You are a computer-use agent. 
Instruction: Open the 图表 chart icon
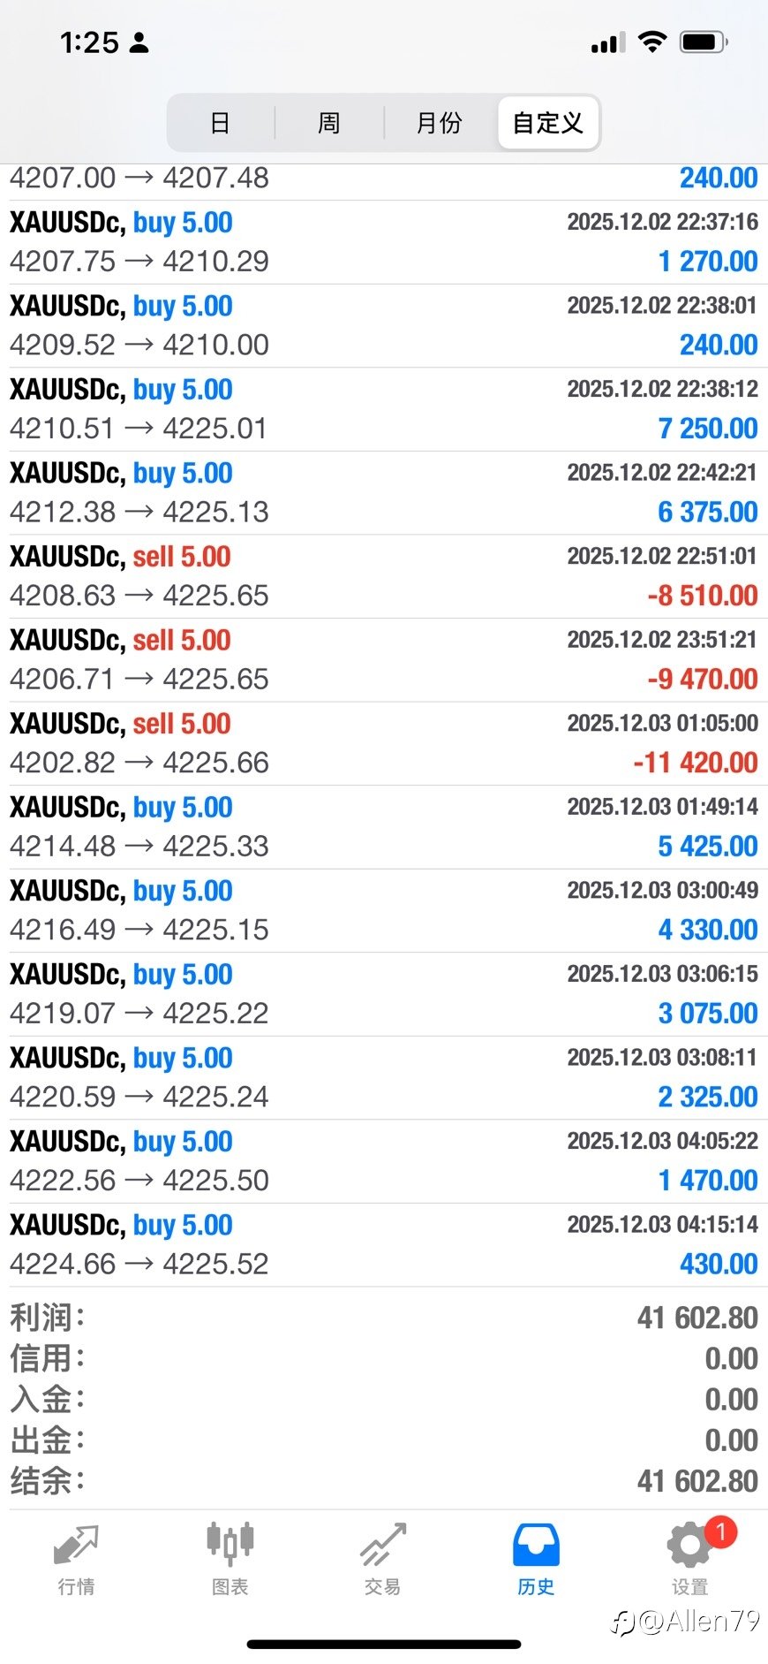point(230,1560)
